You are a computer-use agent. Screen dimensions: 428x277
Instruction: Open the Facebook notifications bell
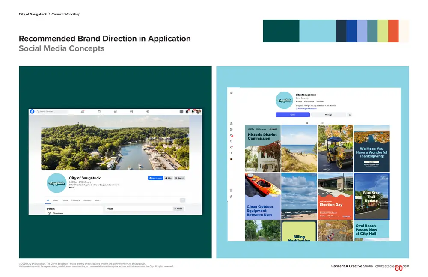193,111
